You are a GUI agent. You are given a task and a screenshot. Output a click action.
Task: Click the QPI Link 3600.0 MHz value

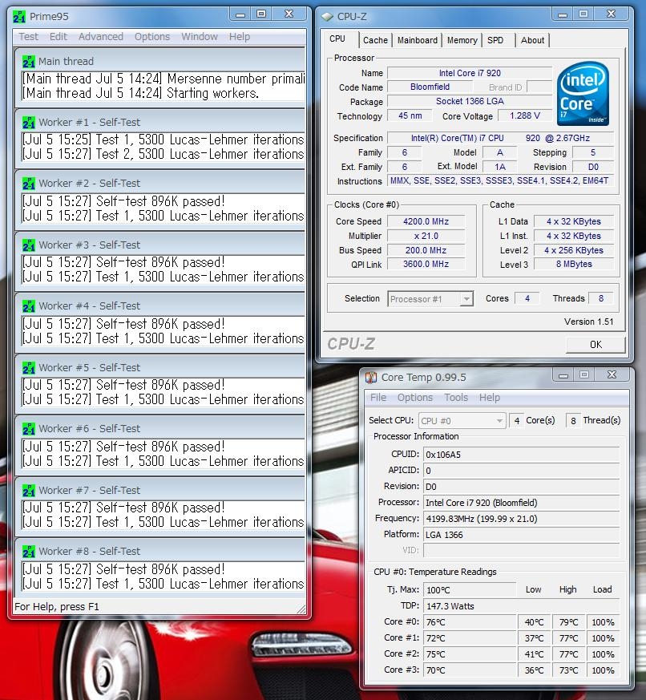coord(426,264)
